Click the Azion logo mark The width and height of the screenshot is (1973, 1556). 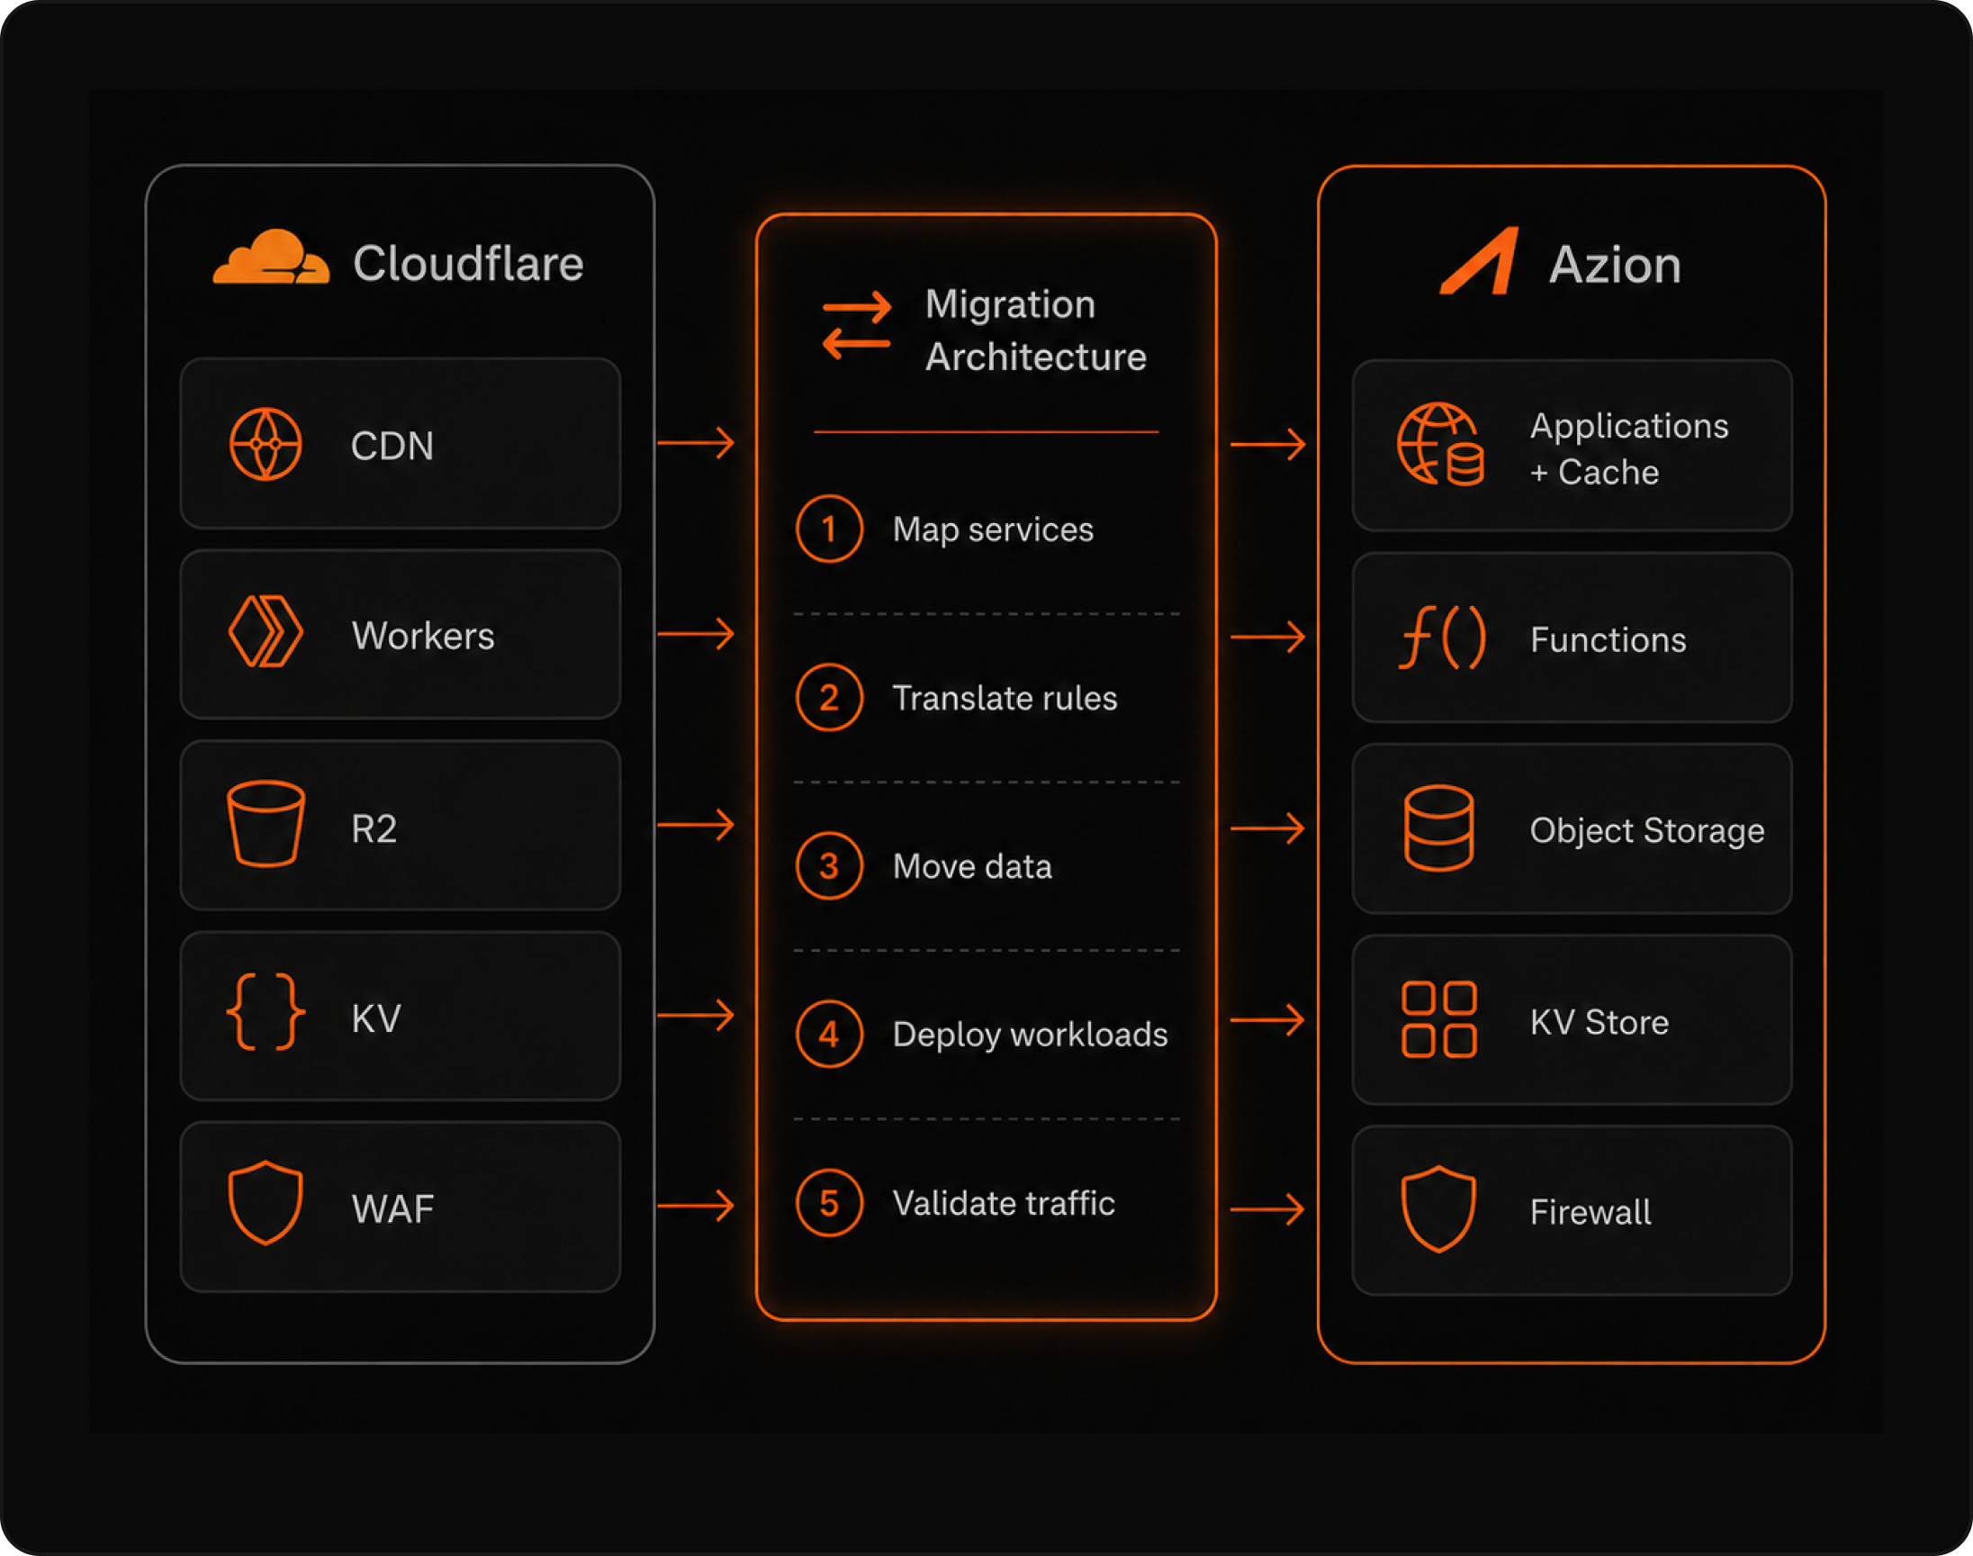[1479, 260]
